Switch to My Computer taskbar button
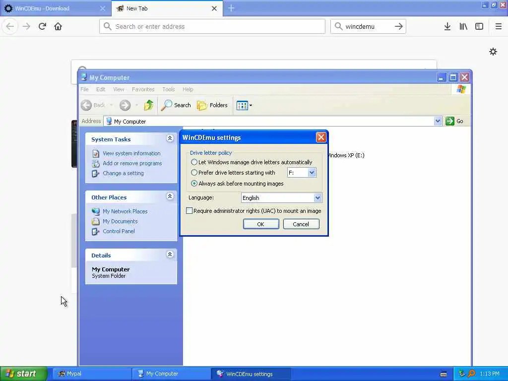Viewport: 508px width, 381px height. pyautogui.click(x=171, y=374)
